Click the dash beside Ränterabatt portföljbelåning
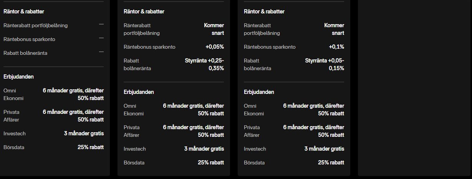Viewport: 472px width, 179px height. pyautogui.click(x=101, y=24)
